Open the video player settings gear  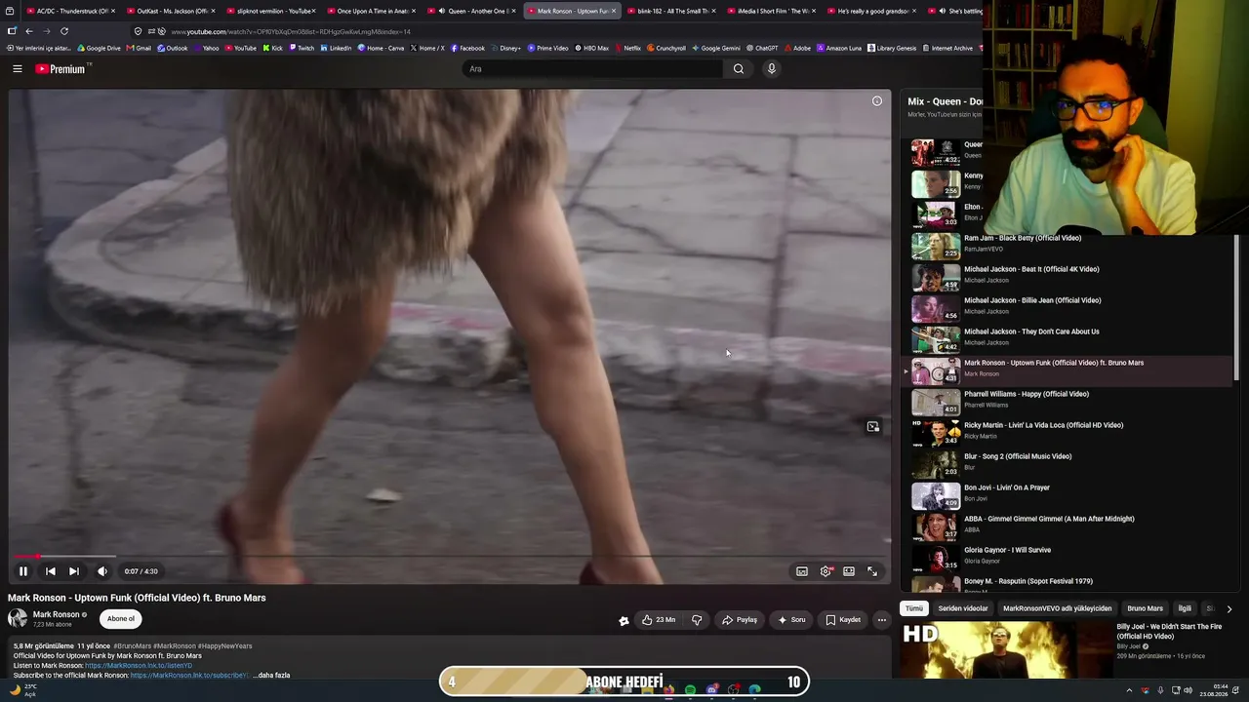826,571
